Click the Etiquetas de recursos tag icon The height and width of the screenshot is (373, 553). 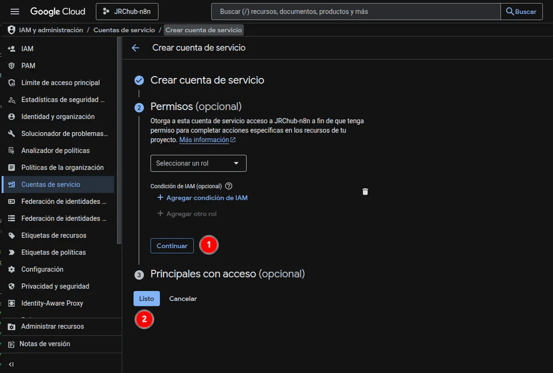point(12,236)
